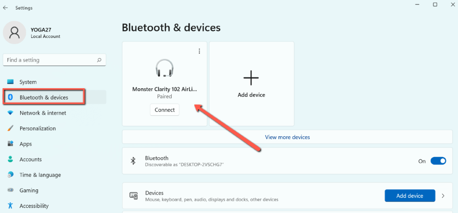The image size is (458, 213).
Task: Click the Bluetooth symbol icon in Bluetooth row
Action: [x=133, y=161]
